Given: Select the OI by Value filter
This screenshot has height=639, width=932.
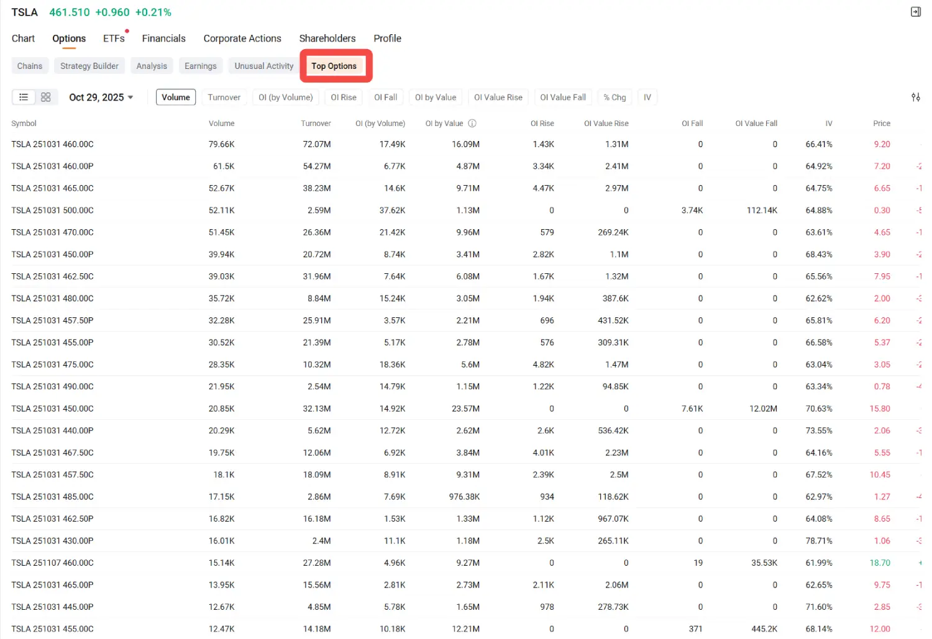Looking at the screenshot, I should 436,97.
